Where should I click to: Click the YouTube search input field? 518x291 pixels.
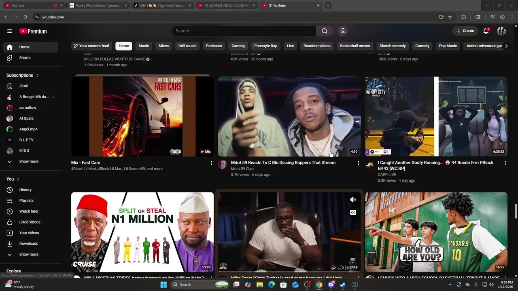tap(244, 31)
